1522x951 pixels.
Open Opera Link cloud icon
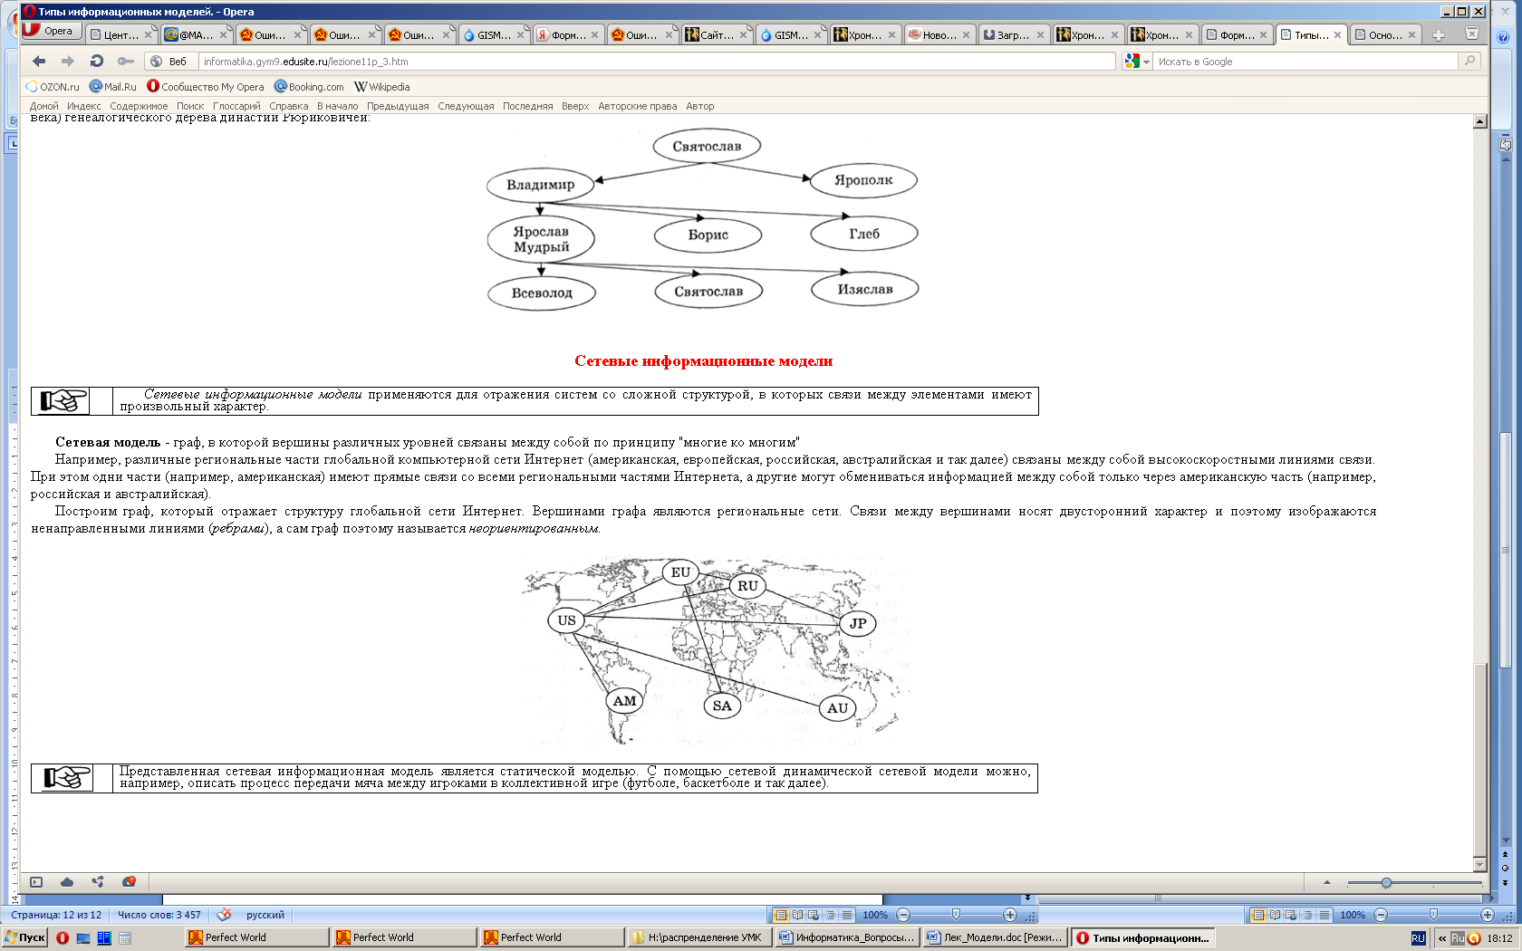(67, 882)
